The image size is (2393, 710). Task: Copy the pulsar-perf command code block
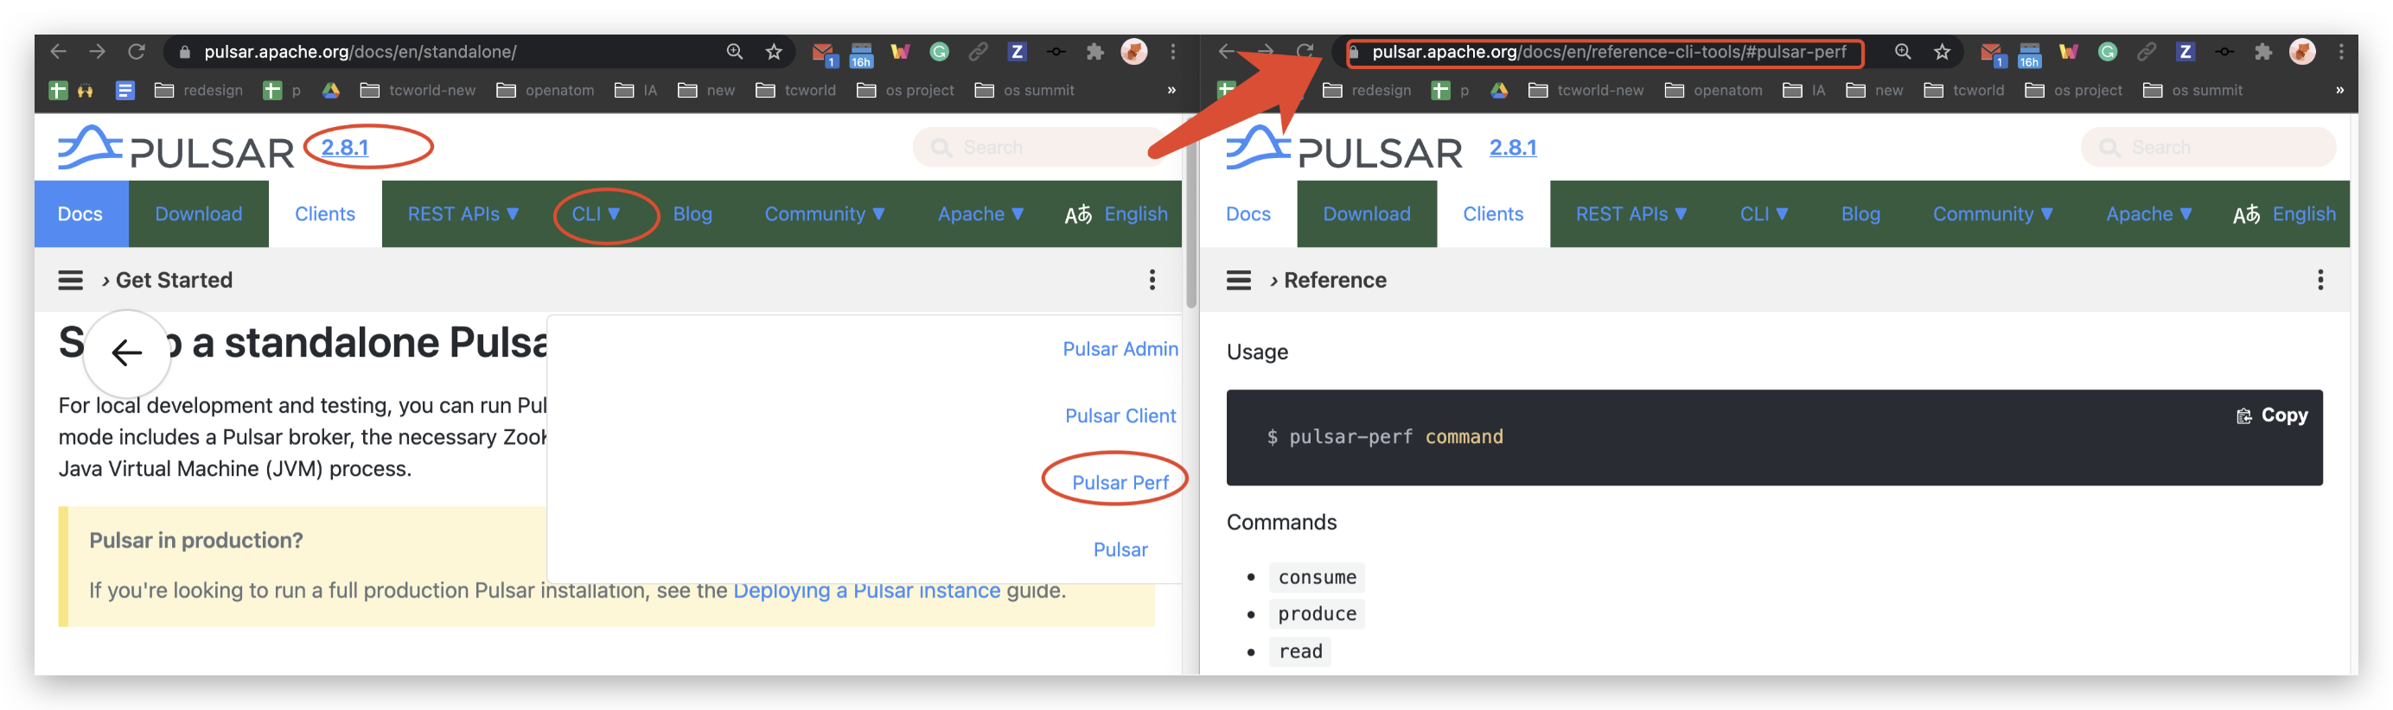point(2272,415)
